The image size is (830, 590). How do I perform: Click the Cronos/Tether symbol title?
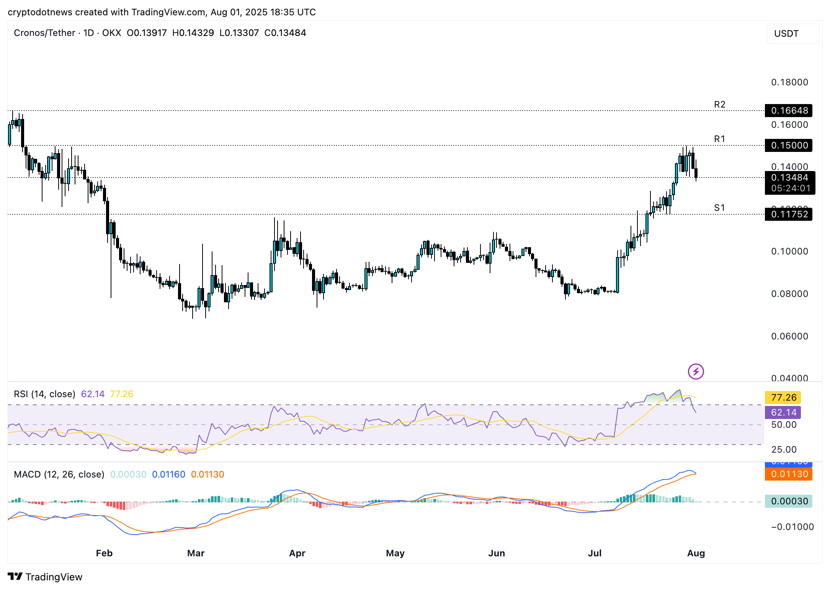[44, 33]
